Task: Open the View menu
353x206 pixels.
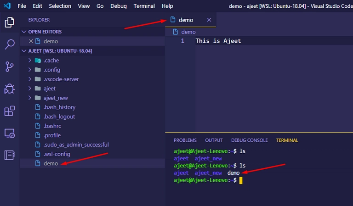Action: 84,6
